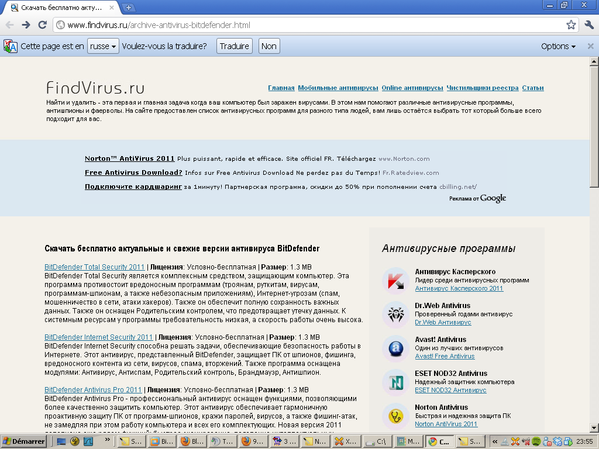The width and height of the screenshot is (599, 449).
Task: Click the yellow round quick launch icon
Action: (74, 441)
